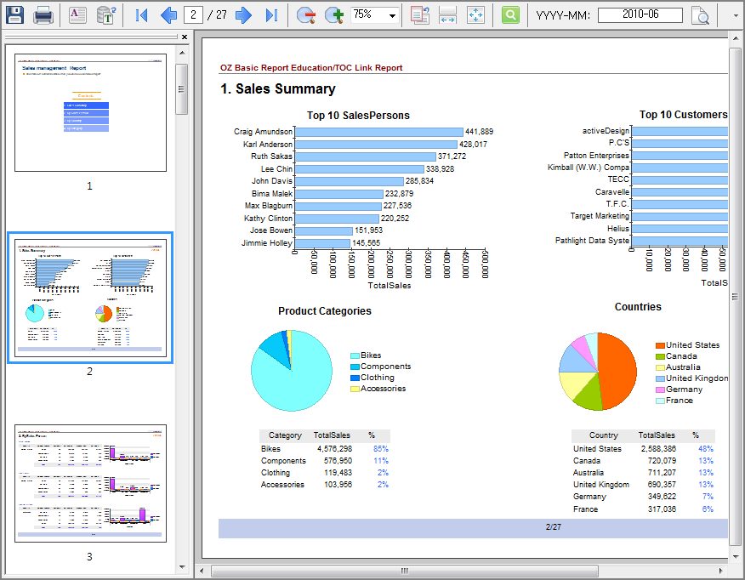Close the thumbnail panel

pyautogui.click(x=185, y=37)
